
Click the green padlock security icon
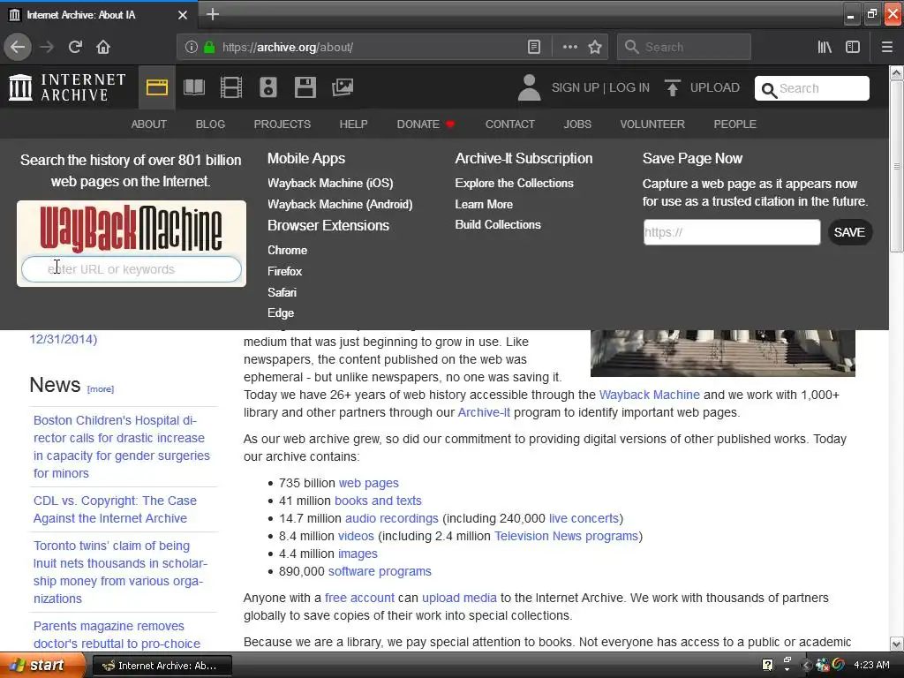click(210, 48)
